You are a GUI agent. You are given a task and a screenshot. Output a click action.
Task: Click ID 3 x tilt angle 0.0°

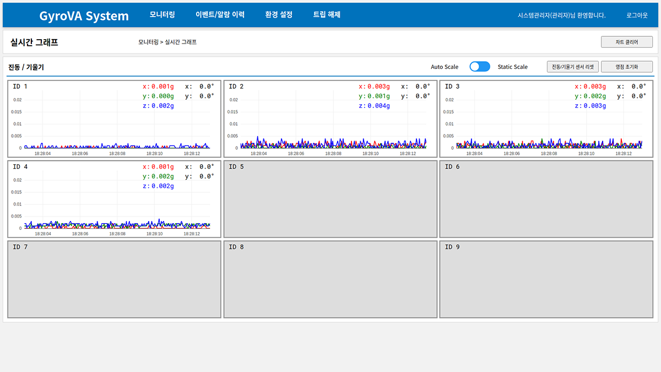(631, 87)
